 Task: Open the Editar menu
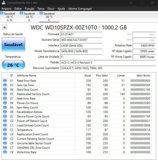pyautogui.click(x=18, y=9)
